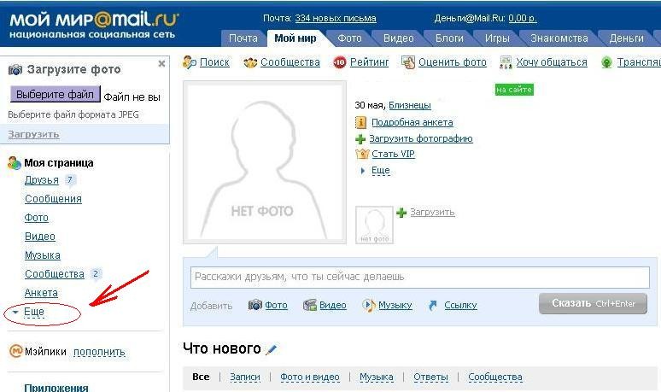
Task: Click the status field Расскажи друзьям
Action: coord(420,277)
